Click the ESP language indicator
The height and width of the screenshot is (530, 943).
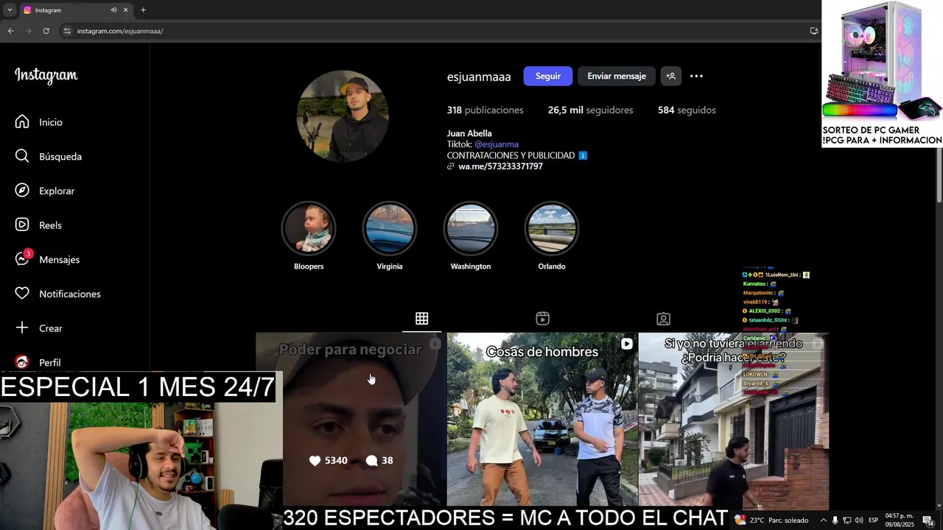point(874,520)
